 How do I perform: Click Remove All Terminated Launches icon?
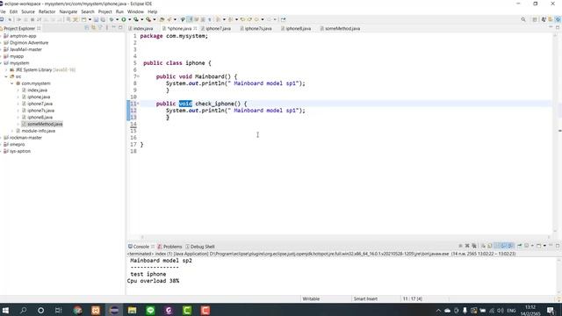(x=474, y=246)
